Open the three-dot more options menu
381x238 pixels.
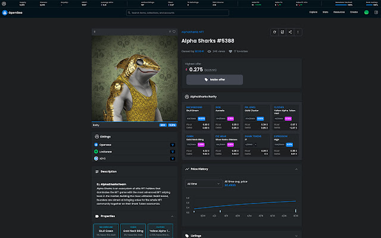[x=298, y=32]
